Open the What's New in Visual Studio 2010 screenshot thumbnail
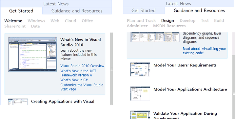 [x=33, y=54]
